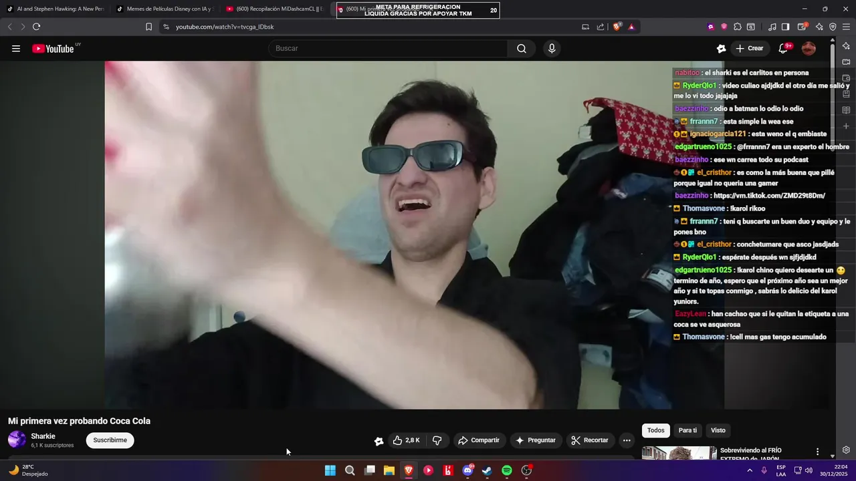Install this site as app icon
Screen dimensions: 856x481
click(x=585, y=27)
